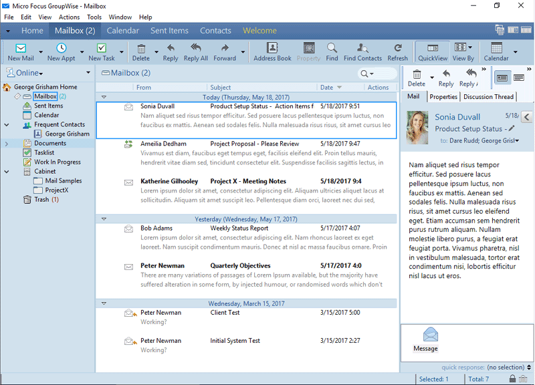
Task: Collapse the Wednesday, March 15 group
Action: point(104,303)
